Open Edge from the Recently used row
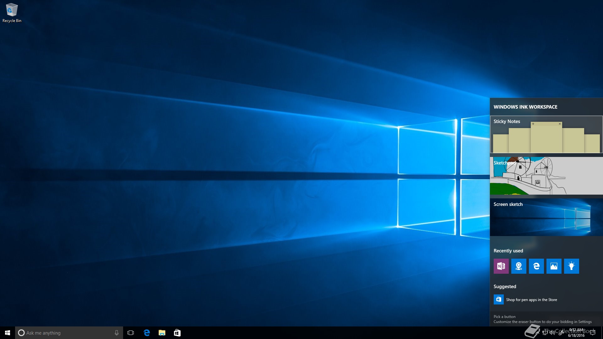Screen dimensions: 603x339 536,266
